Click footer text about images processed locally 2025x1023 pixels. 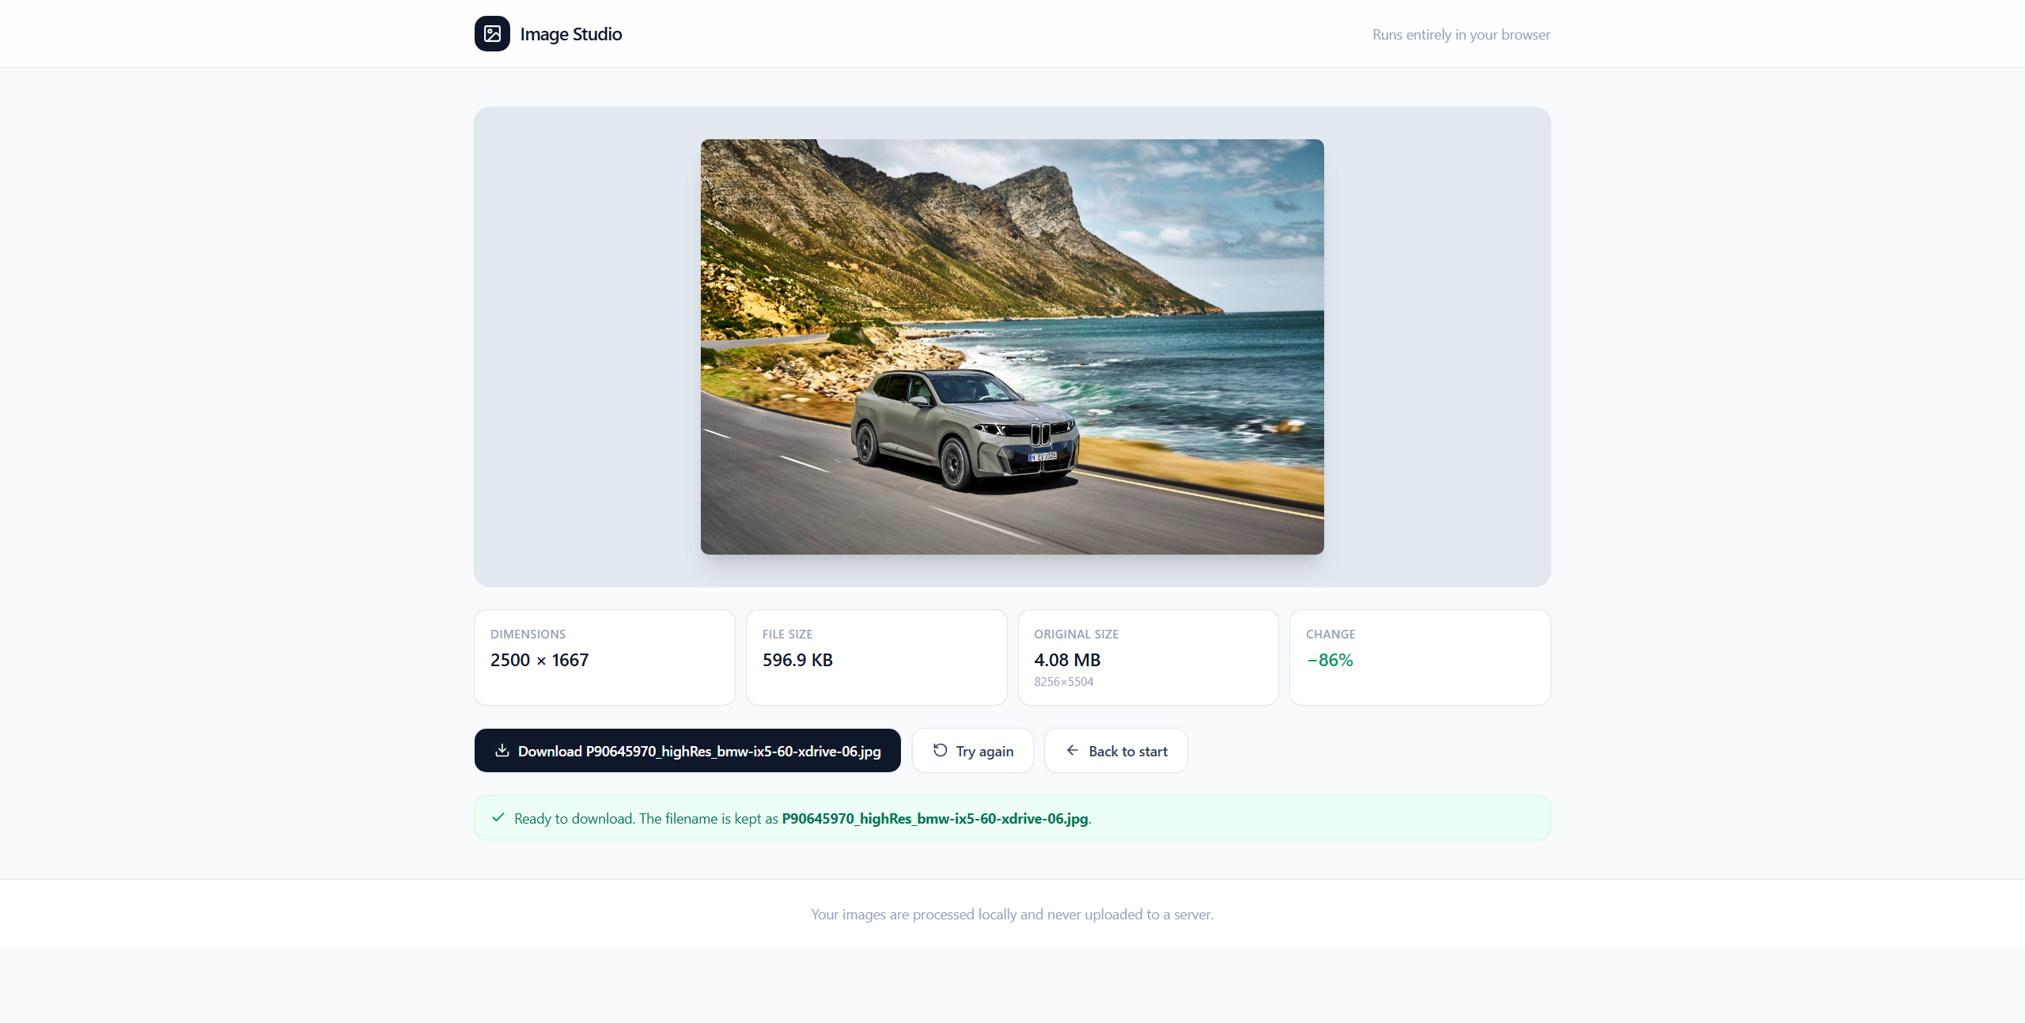coord(1012,915)
